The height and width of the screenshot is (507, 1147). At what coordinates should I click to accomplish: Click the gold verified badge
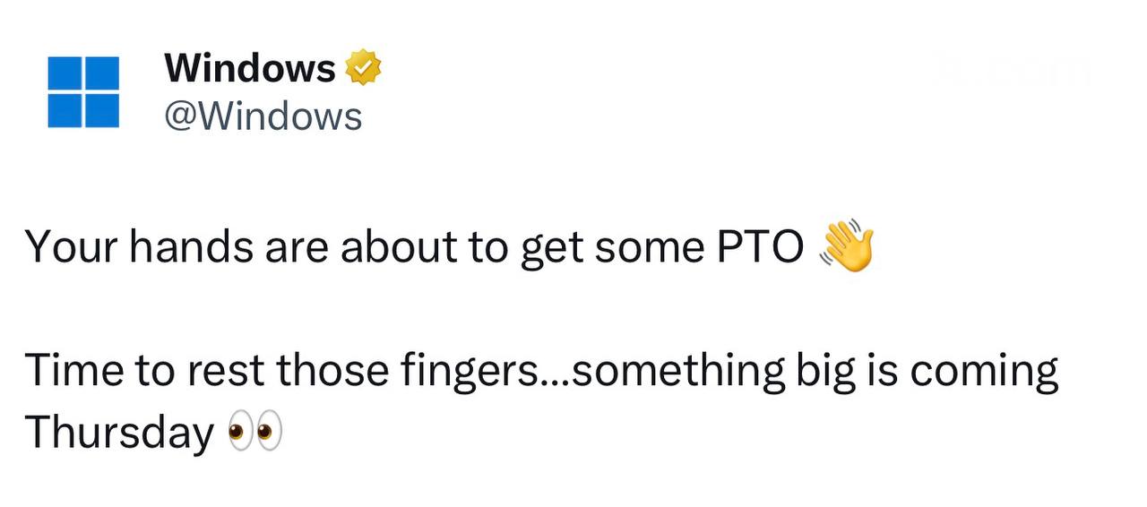tap(364, 69)
